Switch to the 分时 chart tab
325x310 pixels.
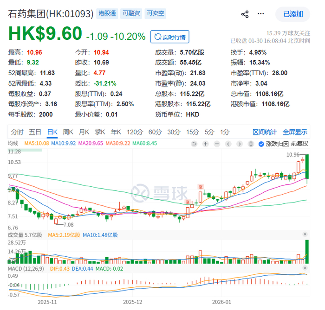[x=17, y=132]
